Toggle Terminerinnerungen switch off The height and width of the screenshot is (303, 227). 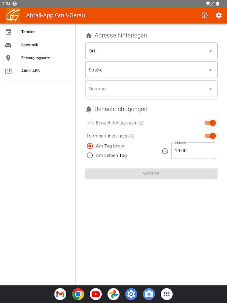(210, 136)
